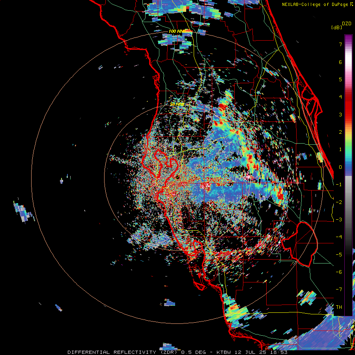The height and width of the screenshot is (355, 355).
Task: Click the scale value -1
Action: 339,185
